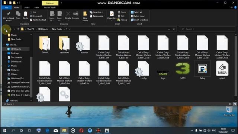
Task: Select the logo image file
Action: coord(163,74)
